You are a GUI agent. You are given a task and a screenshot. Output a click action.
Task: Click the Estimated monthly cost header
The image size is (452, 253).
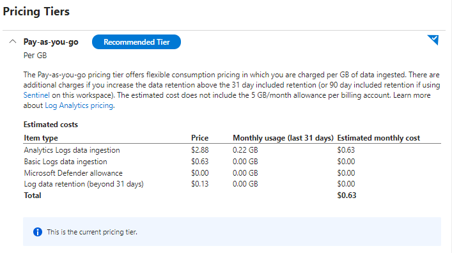coord(378,138)
